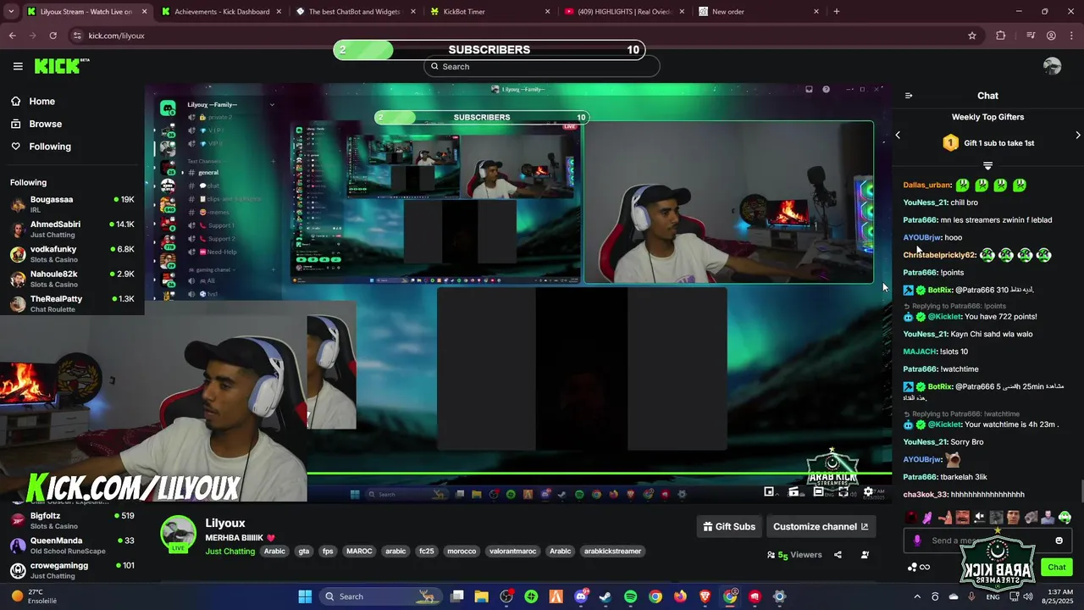Open Chrome's three-dot menu
Image resolution: width=1084 pixels, height=610 pixels.
[x=1071, y=36]
